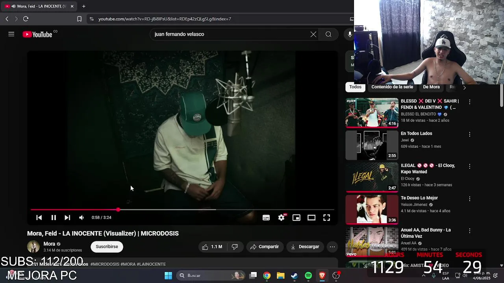This screenshot has width=504, height=283.
Task: Skip to the previous video
Action: click(x=39, y=217)
